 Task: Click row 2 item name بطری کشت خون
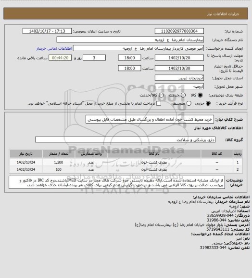pyautogui.click(x=154, y=169)
